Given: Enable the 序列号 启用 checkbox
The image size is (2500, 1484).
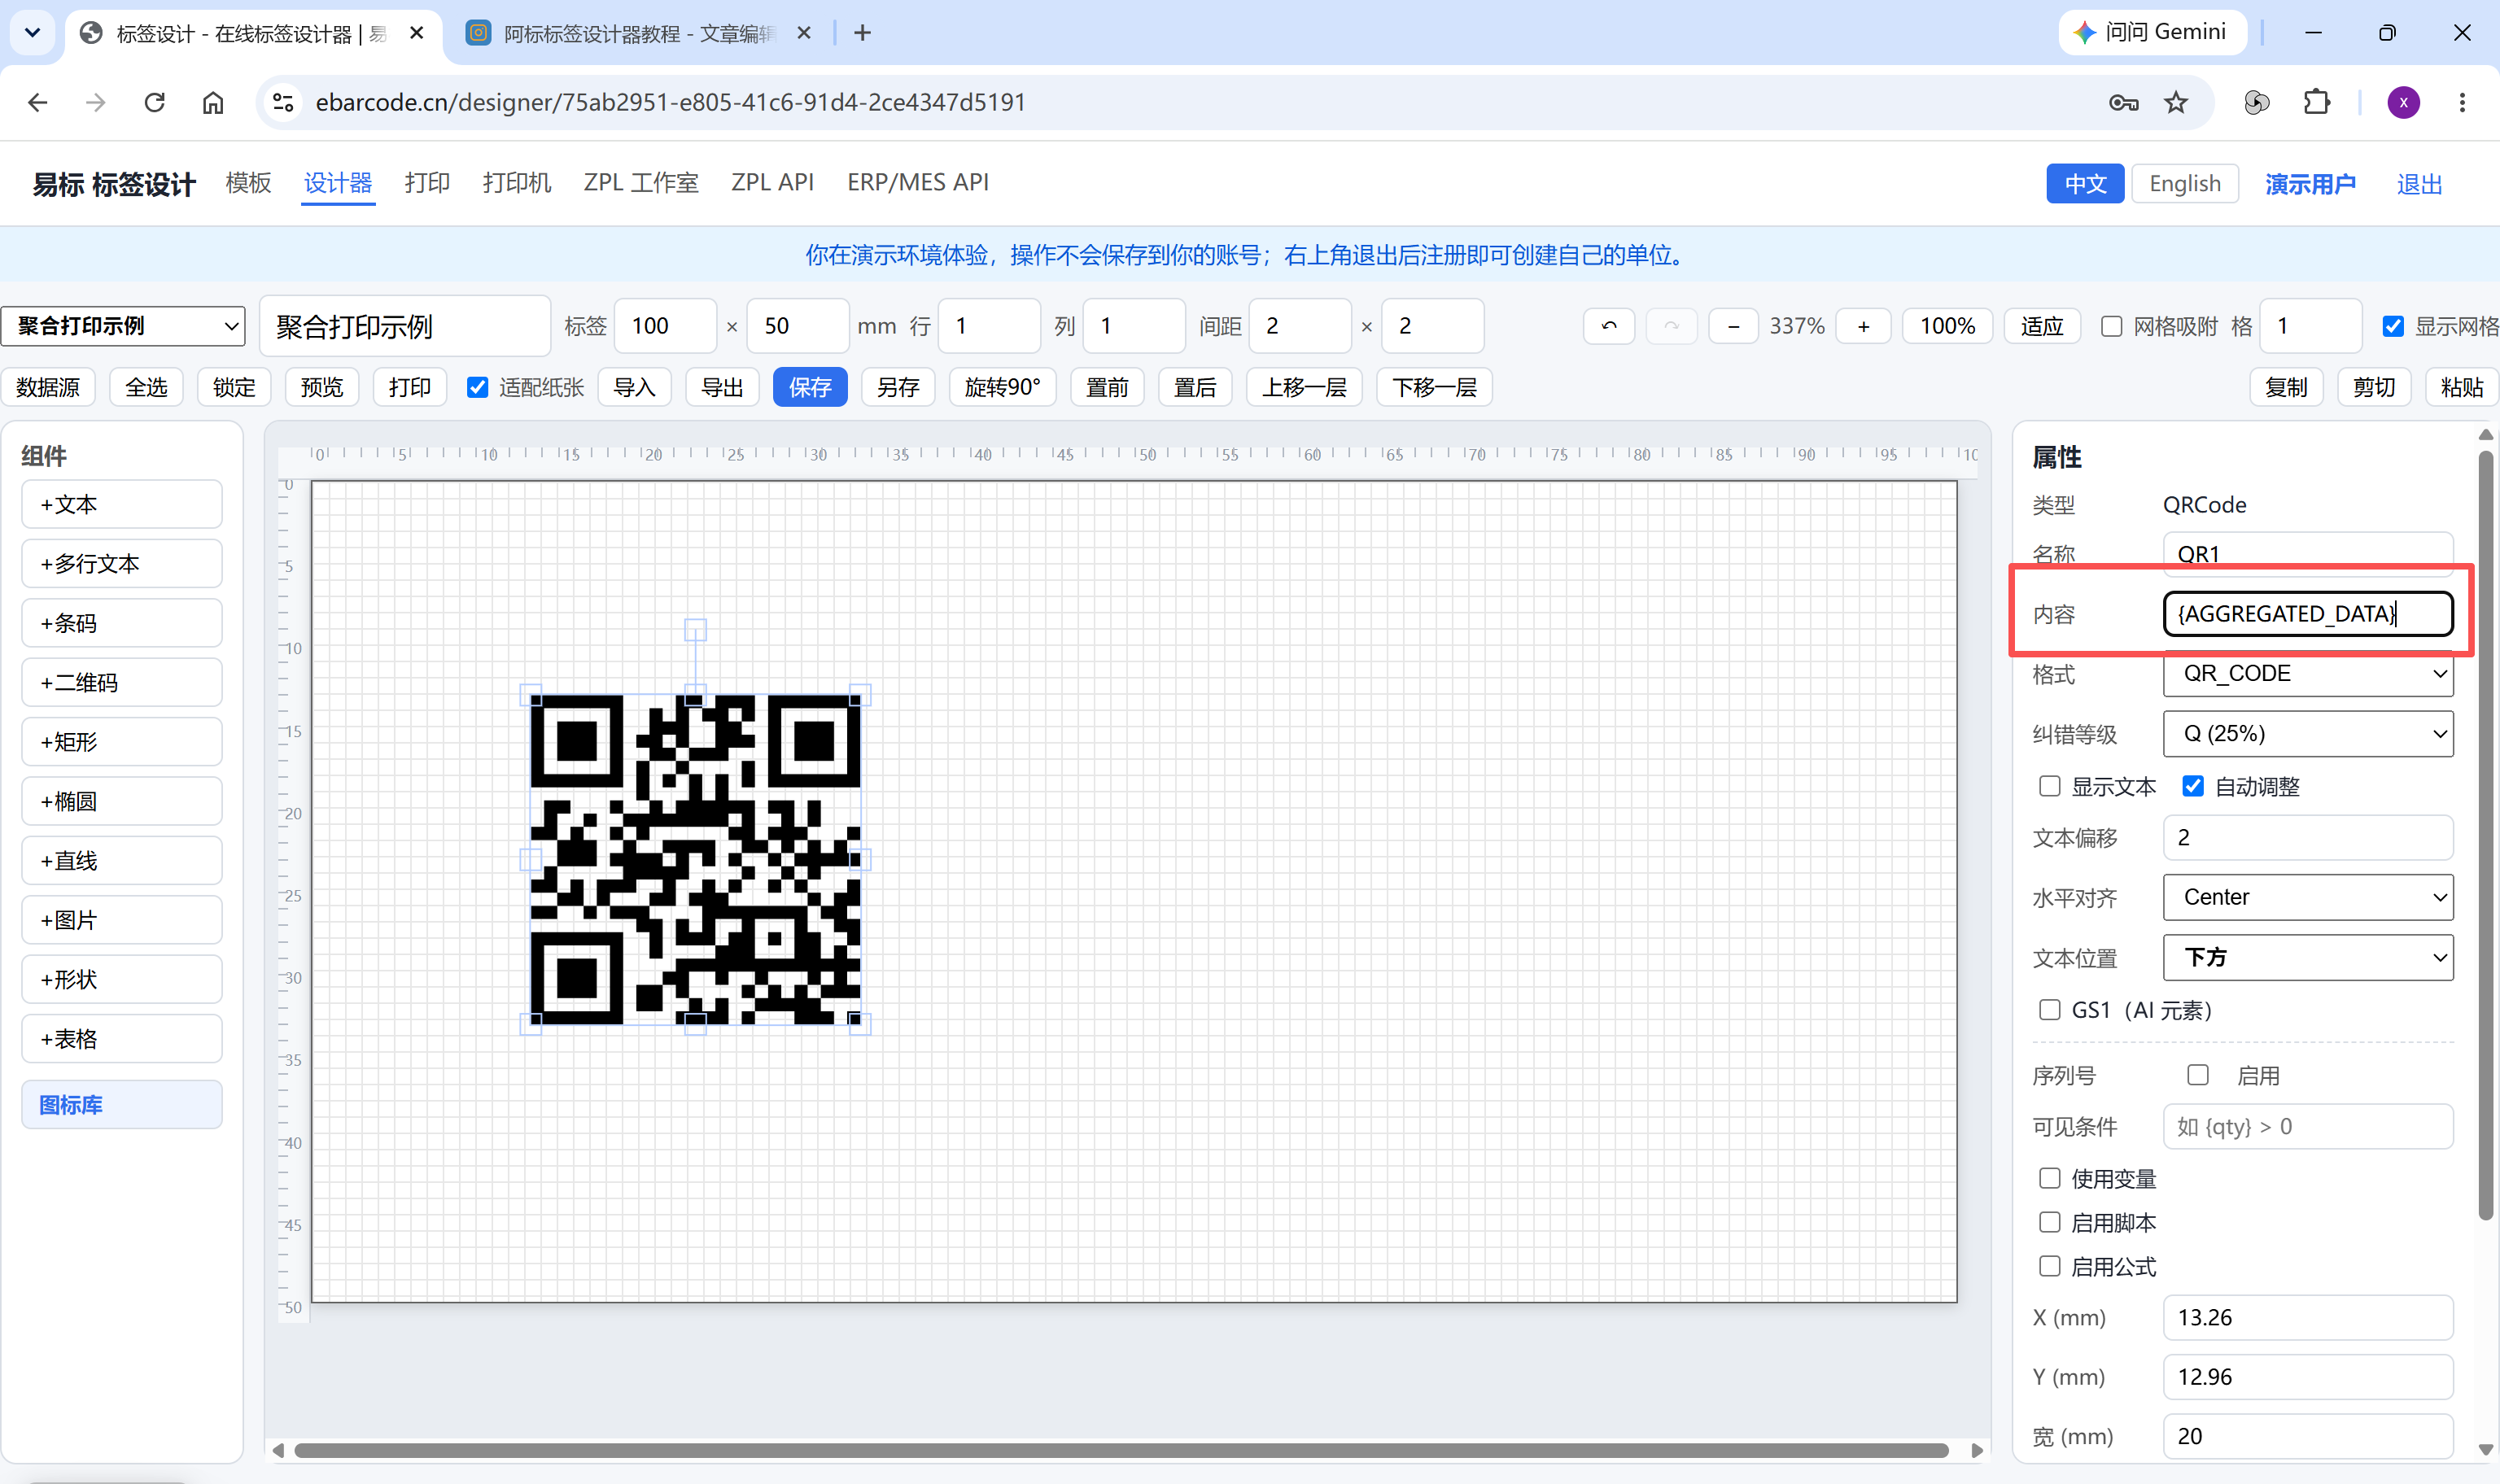Looking at the screenshot, I should [2197, 1075].
